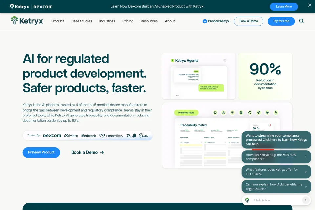Viewport: 315px width, 210px height.
Task: Click the Ketryx logo in the top banner
Action: (x=19, y=7)
